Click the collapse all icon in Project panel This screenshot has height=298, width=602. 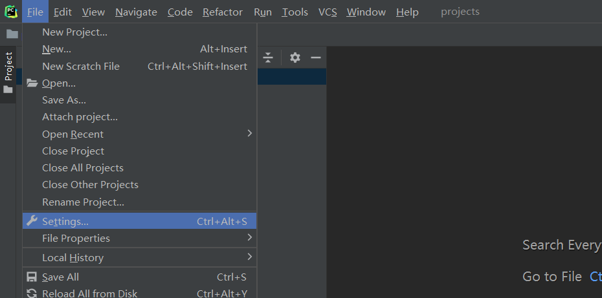coord(268,58)
